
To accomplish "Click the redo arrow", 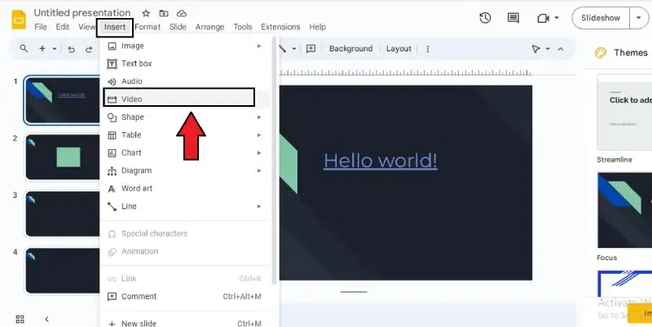I will pyautogui.click(x=89, y=49).
